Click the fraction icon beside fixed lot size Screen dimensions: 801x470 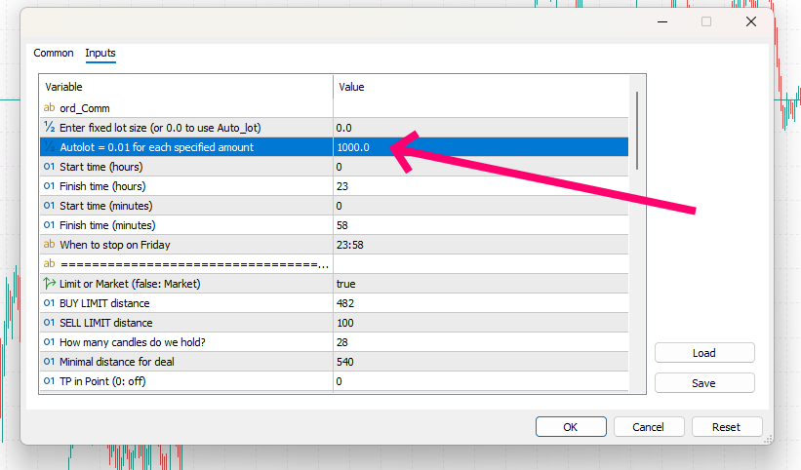(49, 128)
